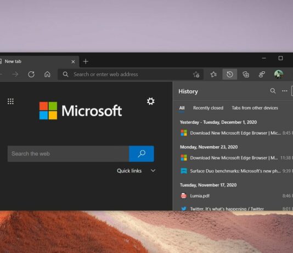This screenshot has height=253, width=293.
Task: Maximize the browser window
Action: [x=280, y=58]
